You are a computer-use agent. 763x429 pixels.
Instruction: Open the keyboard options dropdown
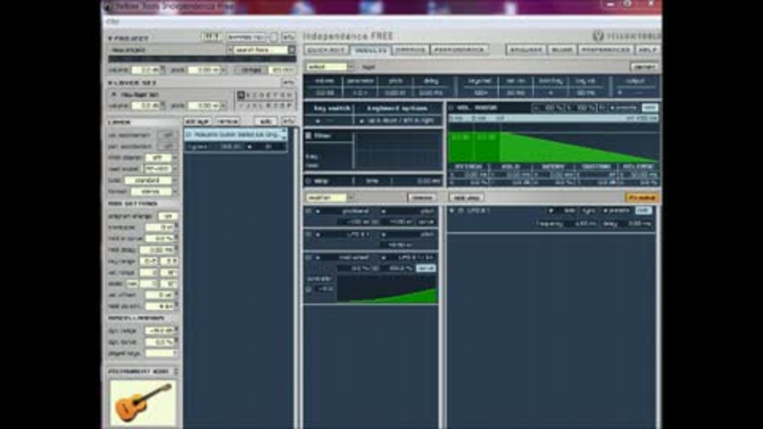tap(397, 121)
